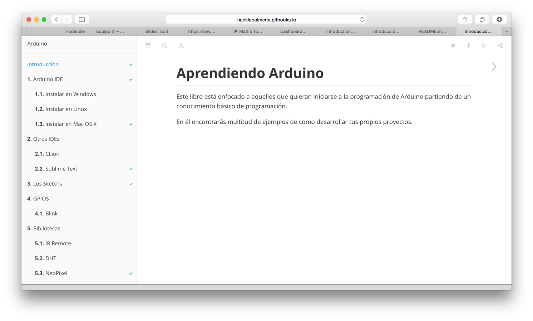Screen dimensions: 533x321
Task: Switch to the Slides: Edit tab
Action: pyautogui.click(x=157, y=31)
